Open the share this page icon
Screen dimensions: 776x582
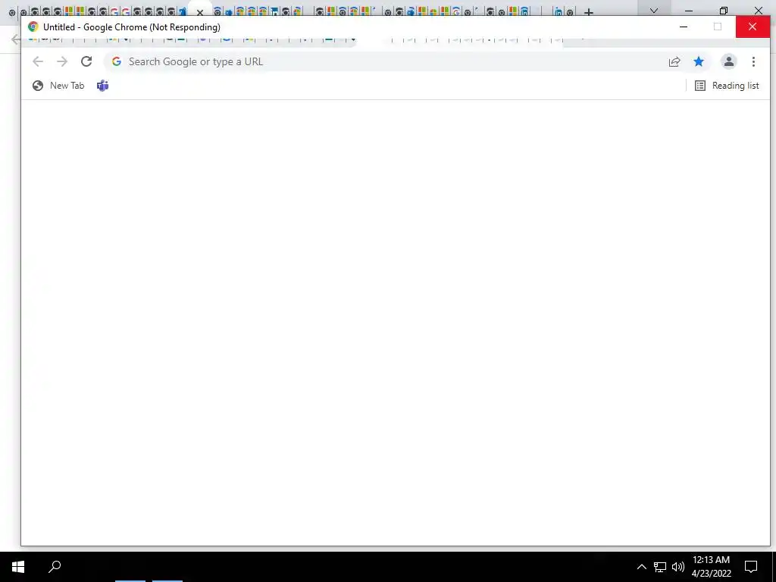(674, 61)
